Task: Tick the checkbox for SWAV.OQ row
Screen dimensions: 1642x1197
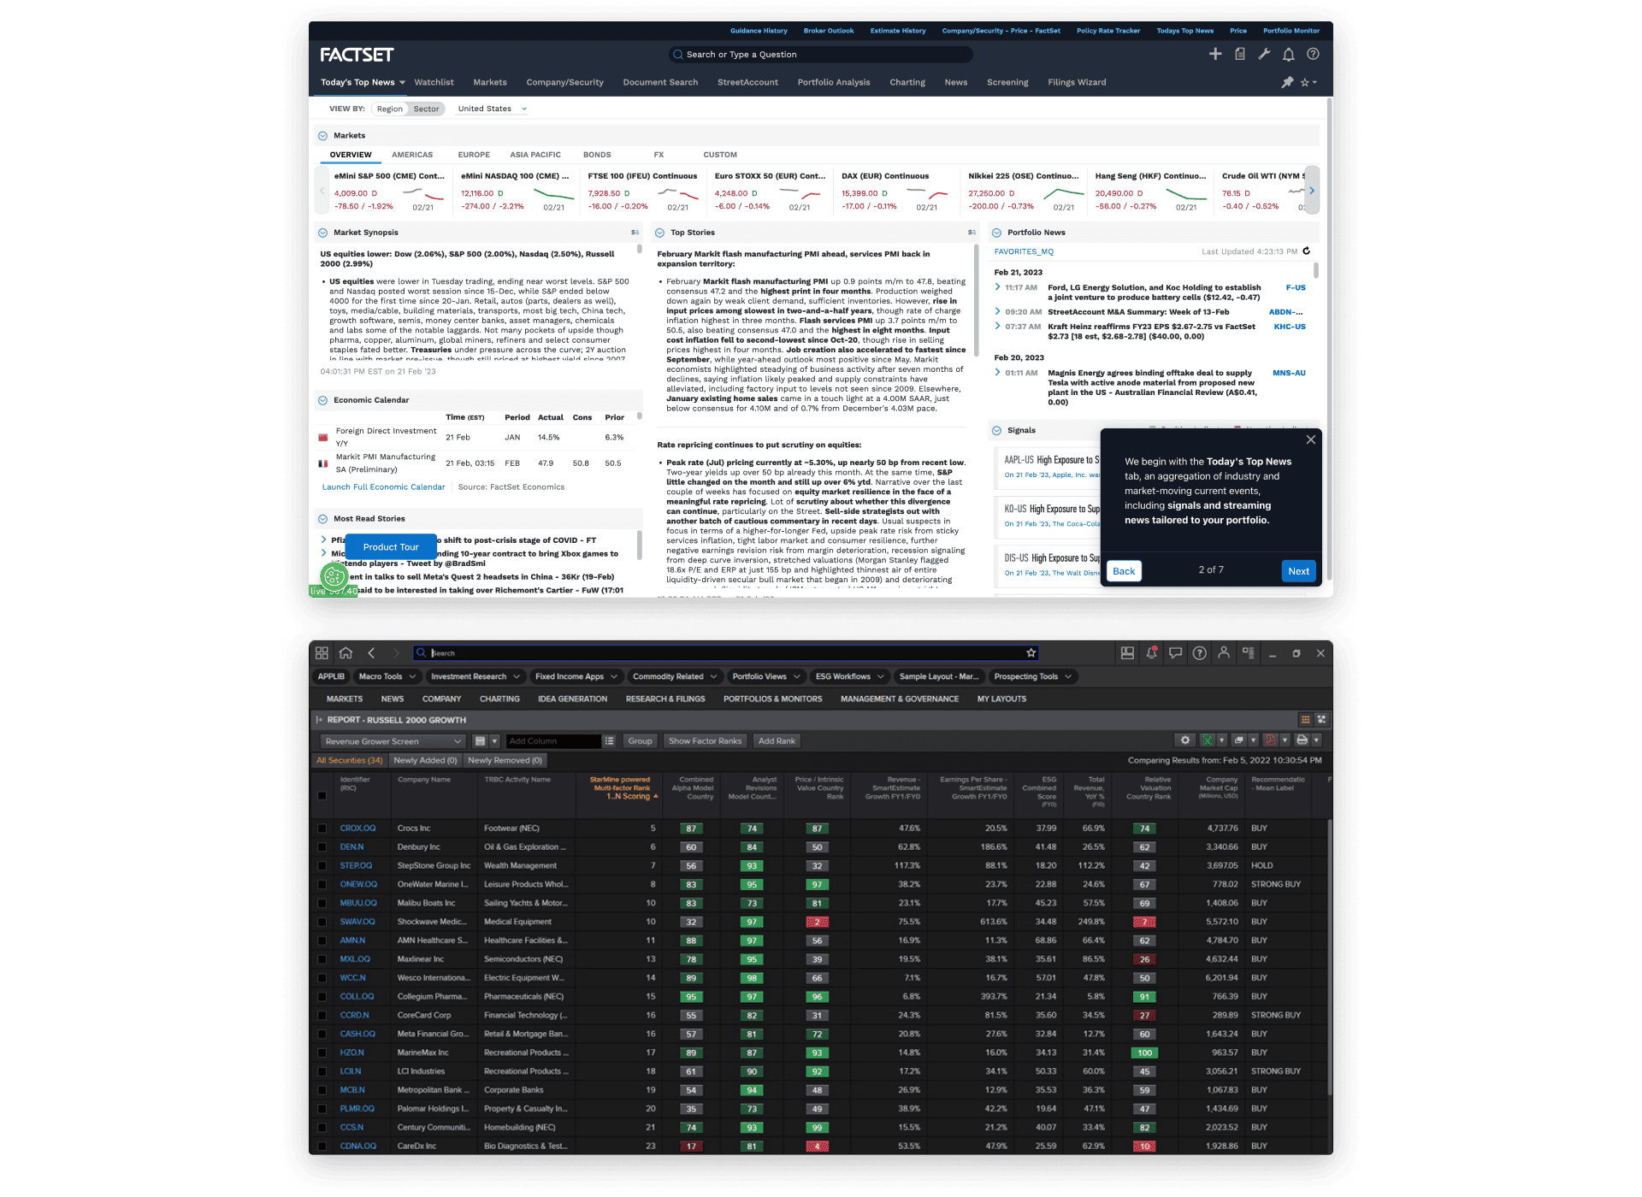Action: coord(322,922)
